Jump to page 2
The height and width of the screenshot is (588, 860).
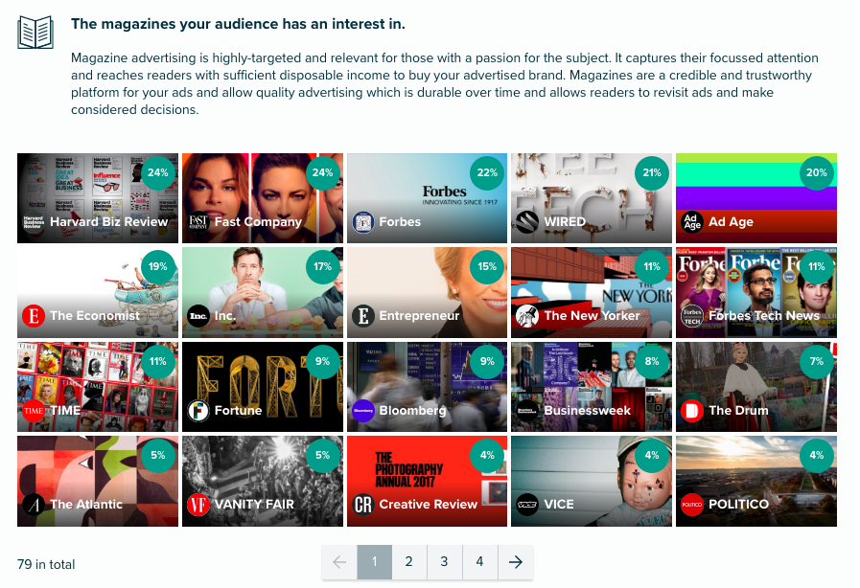click(409, 562)
